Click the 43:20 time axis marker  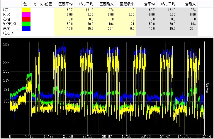pos(126,136)
